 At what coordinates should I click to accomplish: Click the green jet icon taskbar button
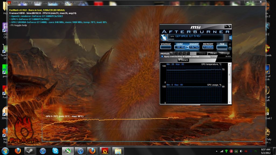pos(68,151)
